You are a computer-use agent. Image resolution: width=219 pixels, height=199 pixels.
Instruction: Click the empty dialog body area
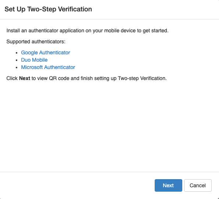pos(109,126)
